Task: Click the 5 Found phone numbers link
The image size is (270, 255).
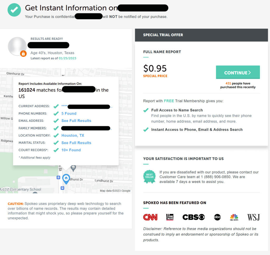Action: pos(69,114)
